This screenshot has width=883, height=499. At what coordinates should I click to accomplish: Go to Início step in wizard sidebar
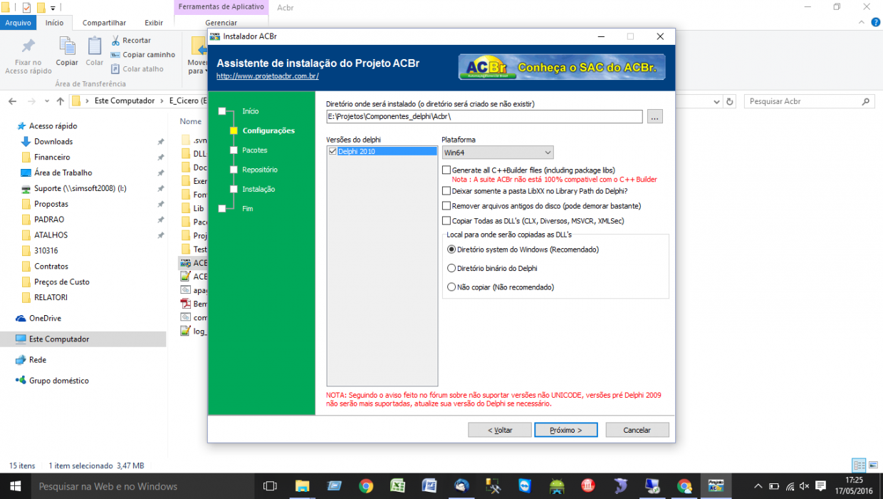point(251,111)
